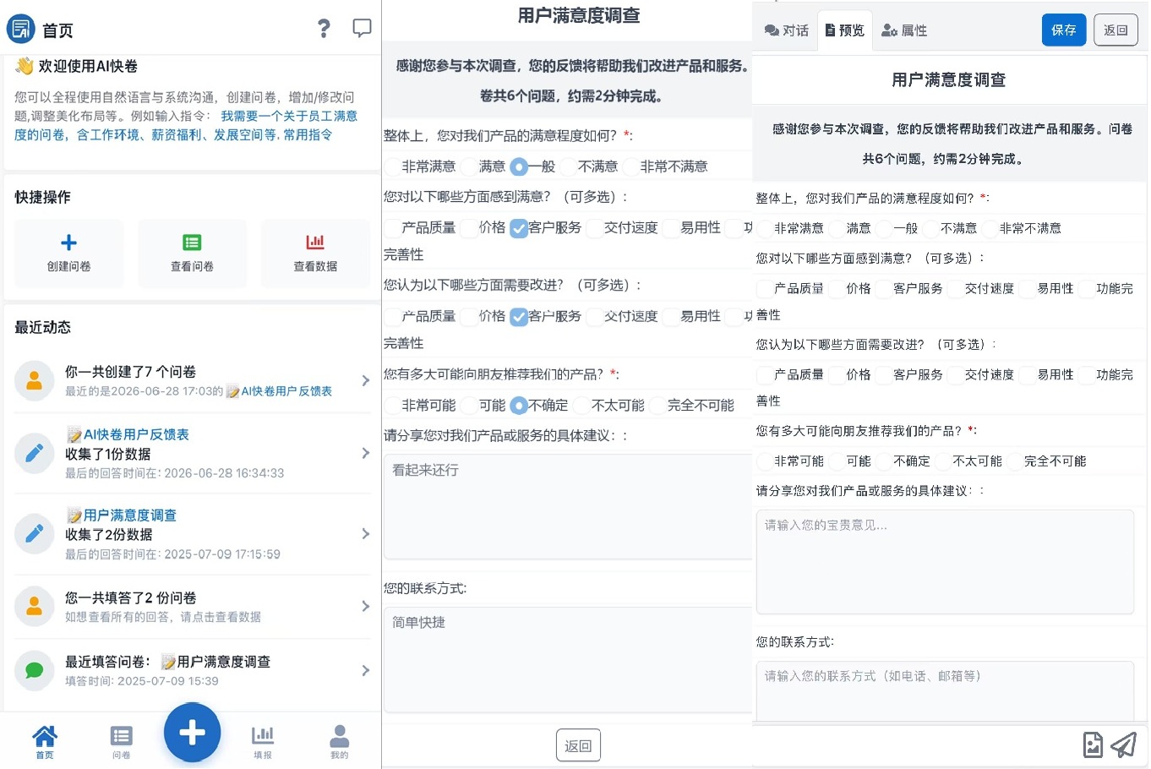Viewport: 1151px width, 769px height.
Task: Tap the person avatar beside 你一共创建了7个问卷
Action: 35,381
